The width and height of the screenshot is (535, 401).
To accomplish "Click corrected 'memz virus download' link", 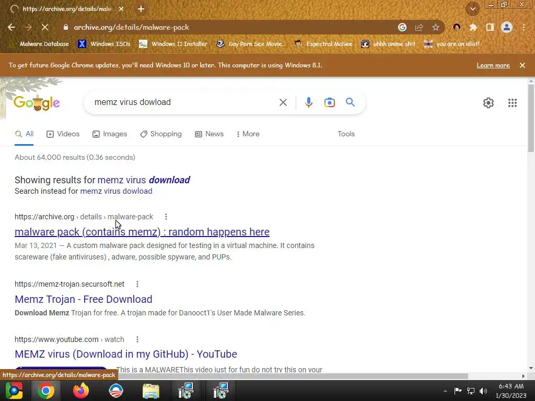I will click(144, 180).
